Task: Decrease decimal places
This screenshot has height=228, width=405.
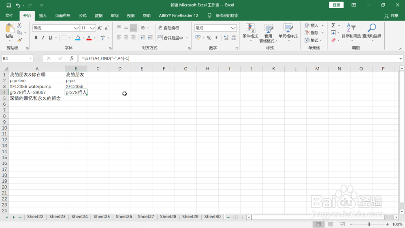Action: tap(234, 38)
